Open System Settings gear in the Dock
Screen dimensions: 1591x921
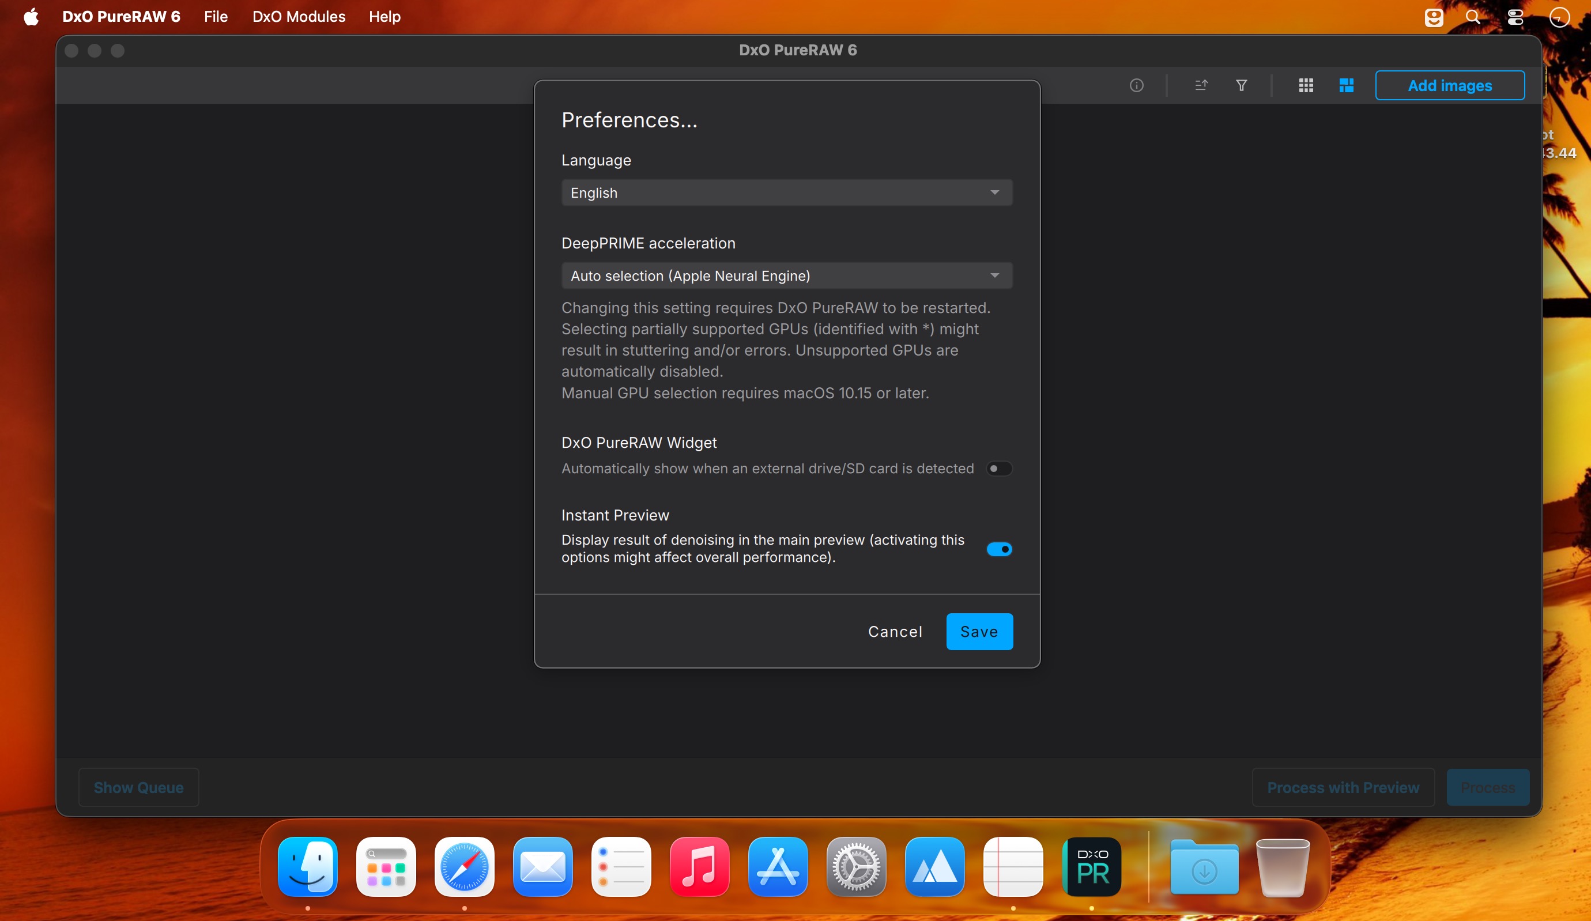[856, 866]
